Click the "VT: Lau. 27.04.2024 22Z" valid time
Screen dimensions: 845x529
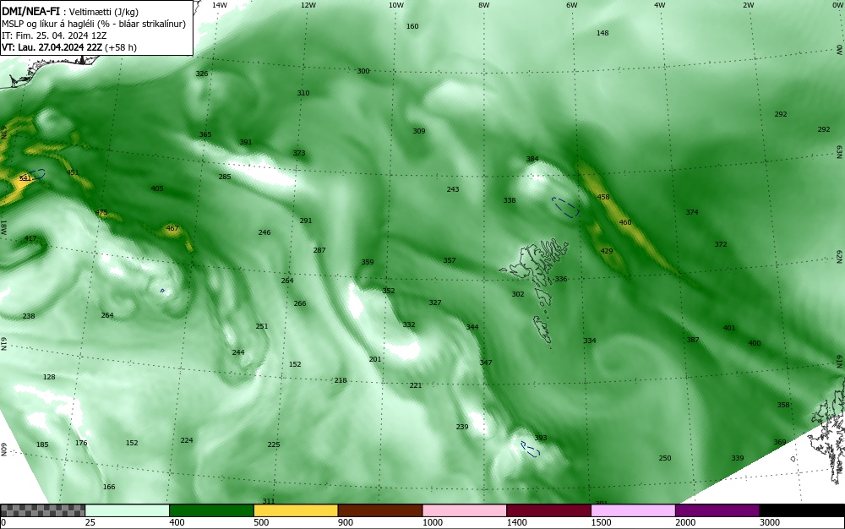coord(52,47)
